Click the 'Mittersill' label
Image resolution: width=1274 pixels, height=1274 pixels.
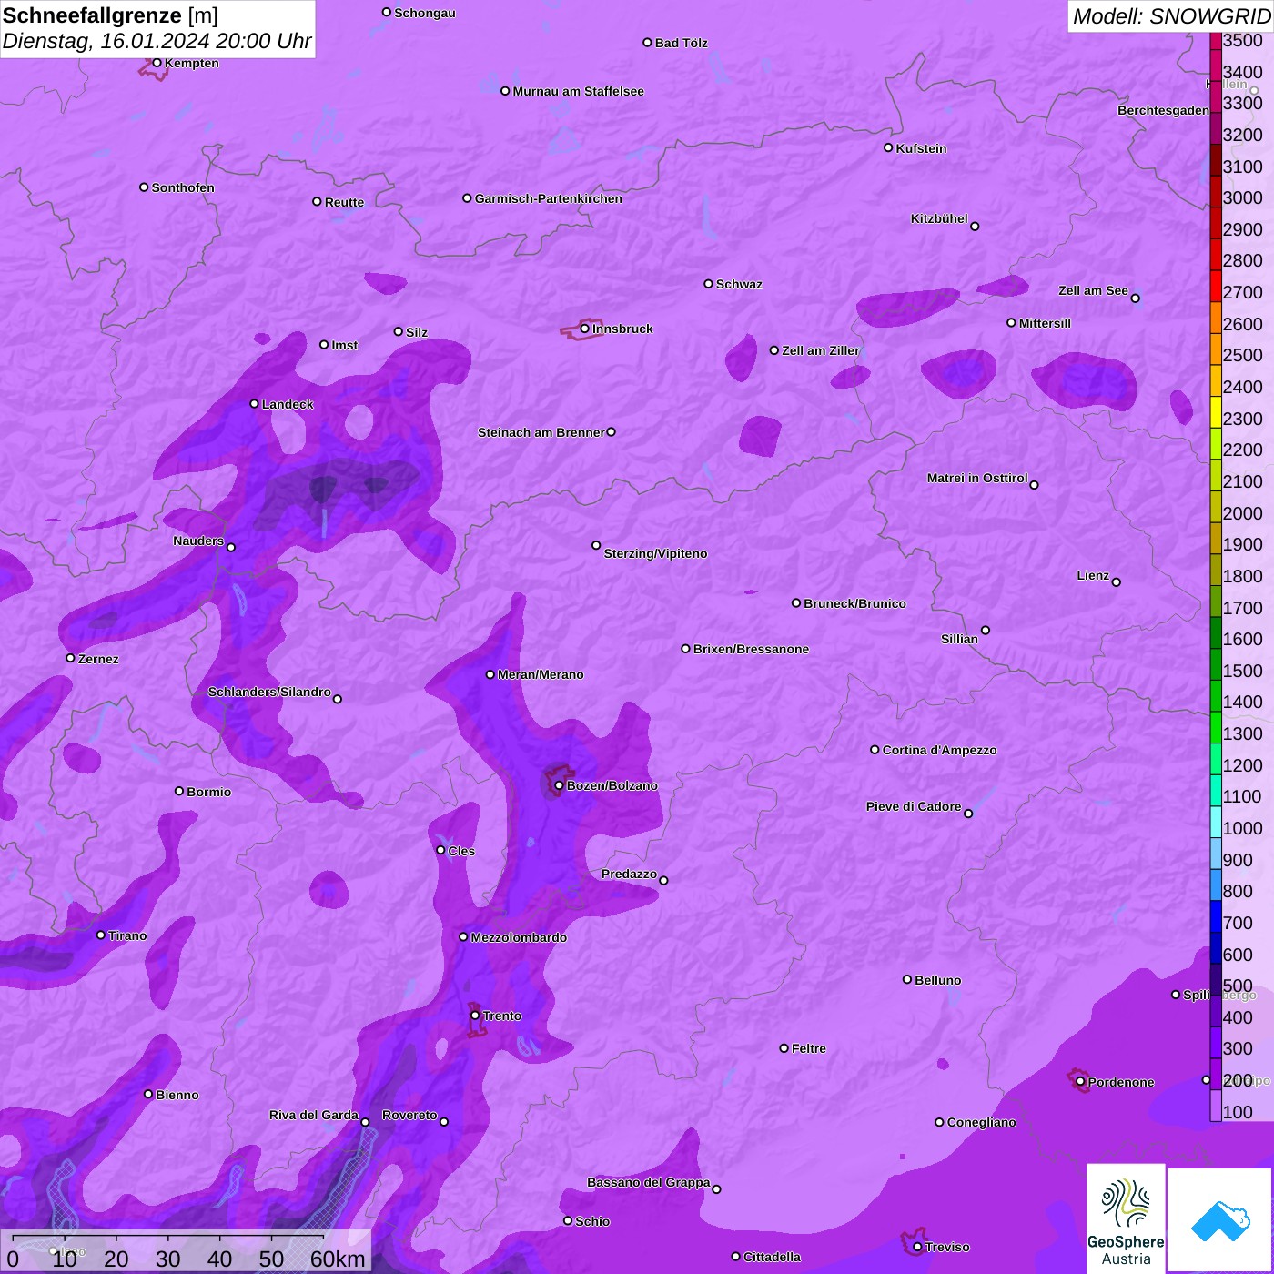(1045, 323)
